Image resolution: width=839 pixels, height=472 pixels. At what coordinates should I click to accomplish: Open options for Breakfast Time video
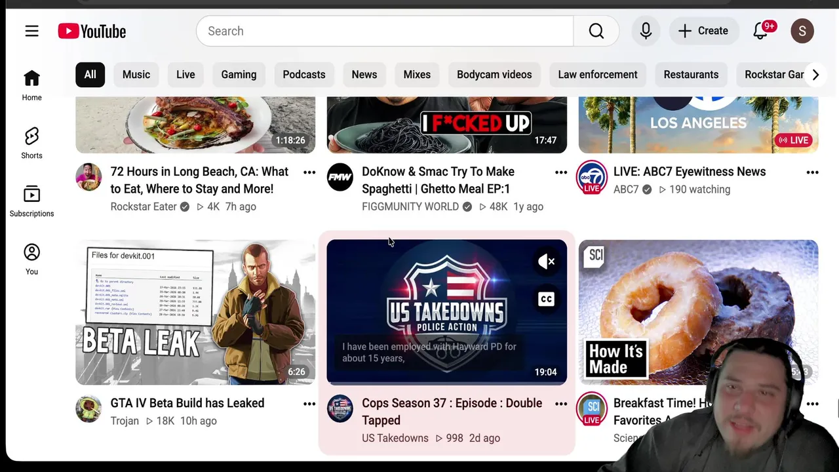pyautogui.click(x=812, y=404)
